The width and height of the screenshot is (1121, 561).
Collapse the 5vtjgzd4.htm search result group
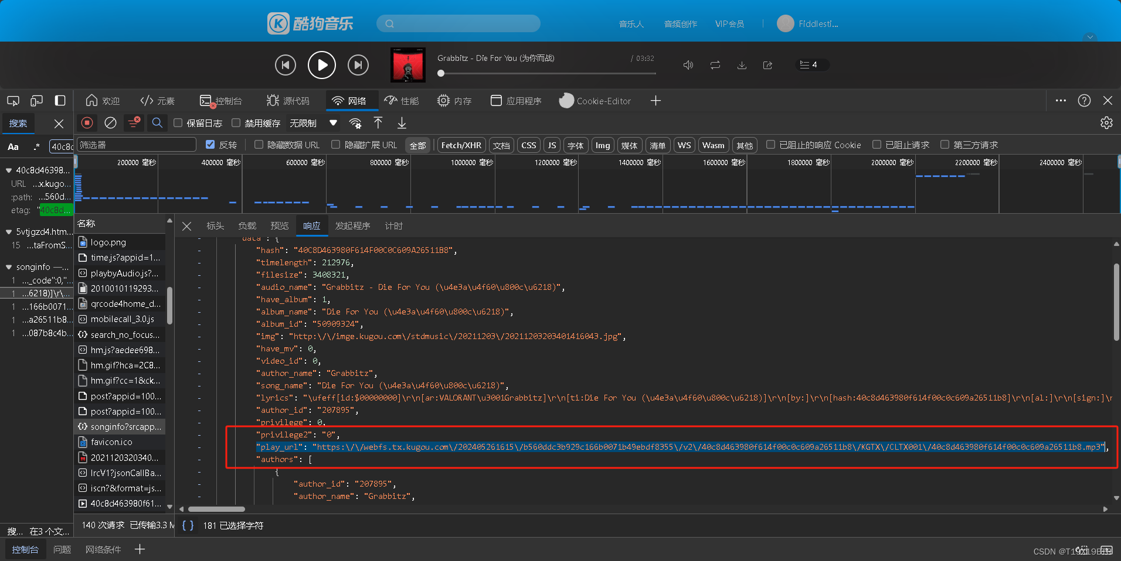point(9,232)
